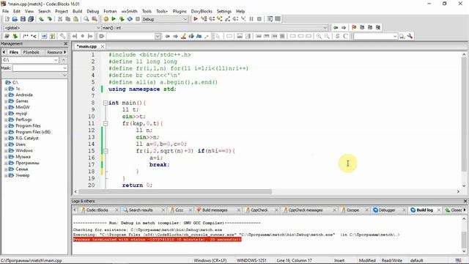Click the Break debugger pause icon

pos(251,19)
